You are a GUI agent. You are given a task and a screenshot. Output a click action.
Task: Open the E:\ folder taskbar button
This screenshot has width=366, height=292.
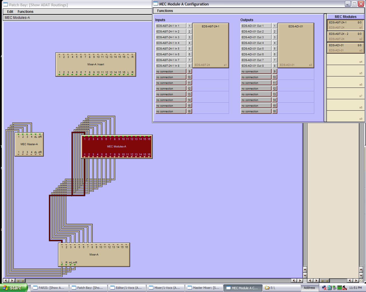[281, 288]
